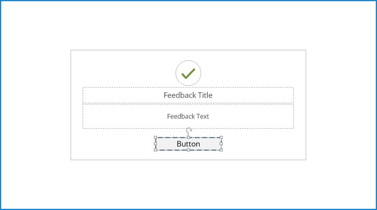Click the green checkmark icon
377x210 pixels.
tap(188, 73)
